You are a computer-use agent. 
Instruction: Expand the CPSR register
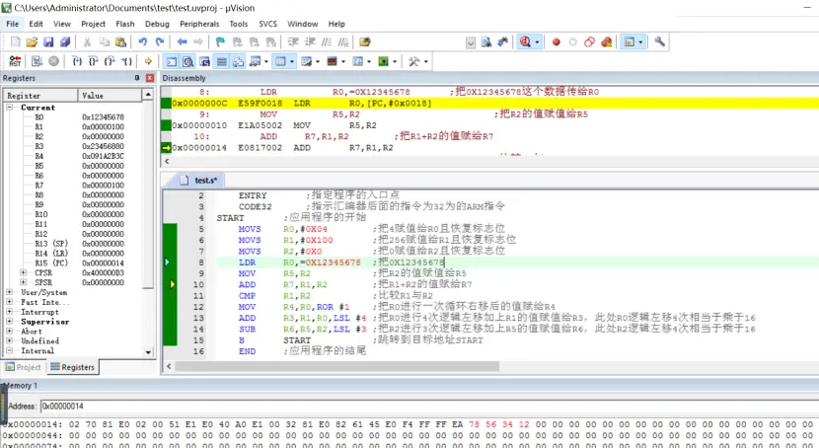(24, 272)
